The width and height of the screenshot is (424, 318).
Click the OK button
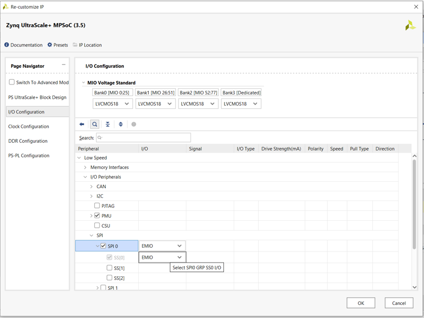tap(360, 303)
